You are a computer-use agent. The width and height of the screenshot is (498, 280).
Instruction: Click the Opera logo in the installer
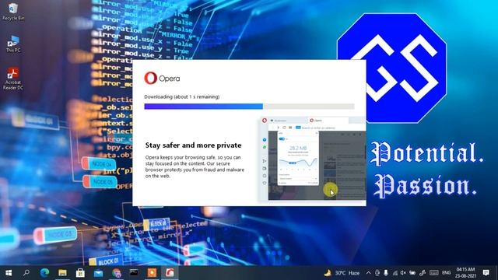[x=162, y=78]
